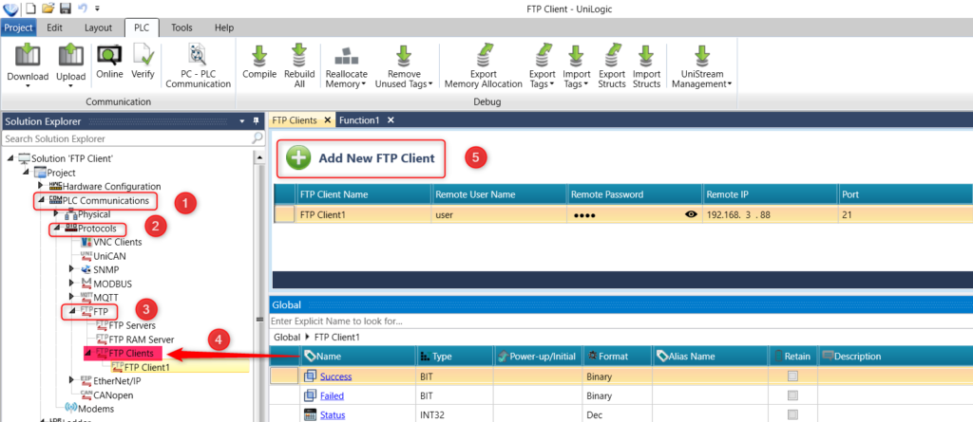This screenshot has height=422, width=973.
Task: Expand the SNMP tree node
Action: pos(73,269)
